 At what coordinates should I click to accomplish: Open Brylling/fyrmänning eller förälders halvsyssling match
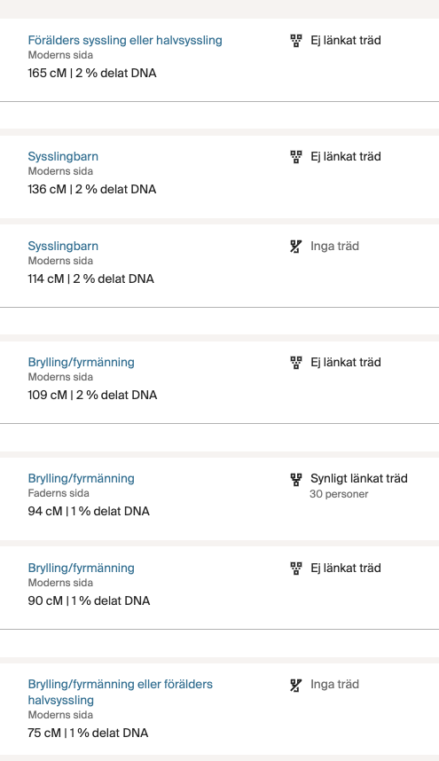pyautogui.click(x=121, y=692)
